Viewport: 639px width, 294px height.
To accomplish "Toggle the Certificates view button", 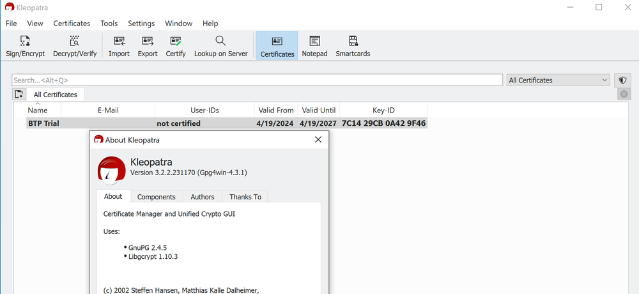I will (x=277, y=46).
